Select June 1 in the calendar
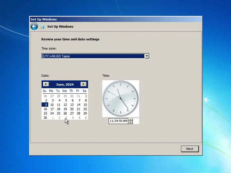 (x=86, y=96)
